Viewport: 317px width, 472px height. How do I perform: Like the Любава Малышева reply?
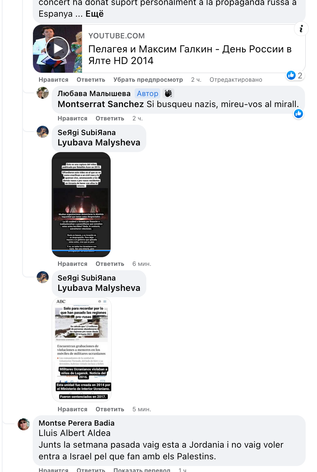[x=72, y=118]
